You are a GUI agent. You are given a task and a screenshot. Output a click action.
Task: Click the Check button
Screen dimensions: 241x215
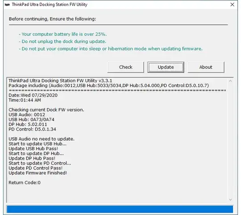click(125, 67)
